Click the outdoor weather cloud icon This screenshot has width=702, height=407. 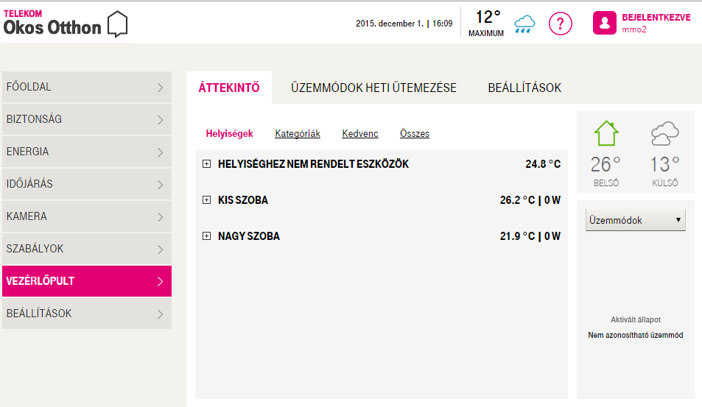point(664,134)
